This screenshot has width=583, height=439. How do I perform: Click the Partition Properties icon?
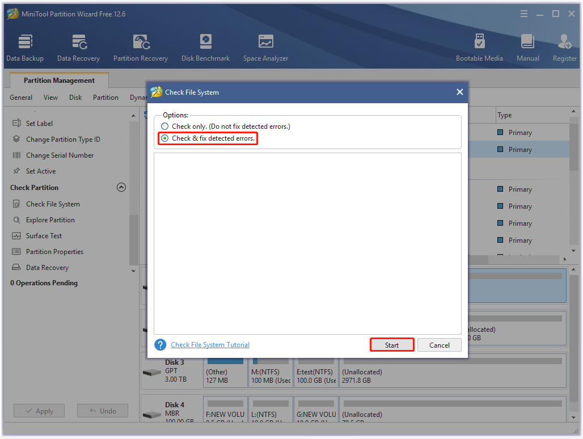[x=16, y=252]
